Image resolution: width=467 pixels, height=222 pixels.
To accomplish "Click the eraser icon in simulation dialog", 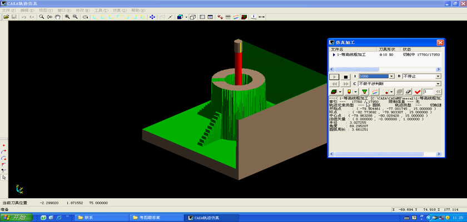I will 408,92.
